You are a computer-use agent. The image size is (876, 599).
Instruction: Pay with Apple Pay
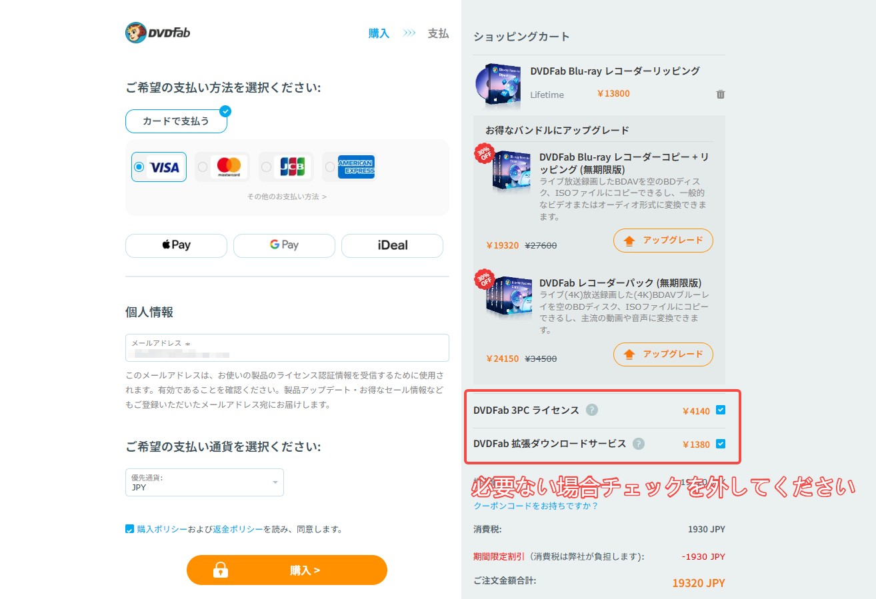pyautogui.click(x=176, y=245)
